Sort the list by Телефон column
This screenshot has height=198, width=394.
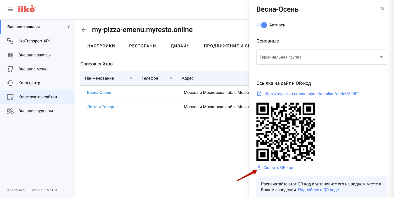(171, 78)
